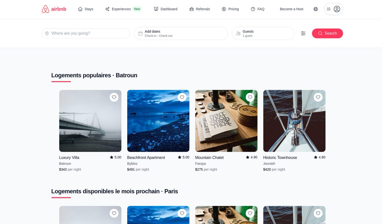Click the Become a Host link
Viewport: 382px width, 224px height.
point(292,9)
